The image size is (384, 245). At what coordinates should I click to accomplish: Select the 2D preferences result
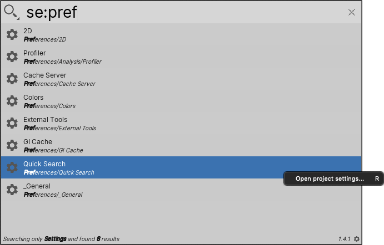point(181,34)
